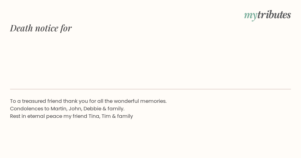The width and height of the screenshot is (301, 158).
Task: Click the words "wonderful memories"
Action: pos(140,101)
